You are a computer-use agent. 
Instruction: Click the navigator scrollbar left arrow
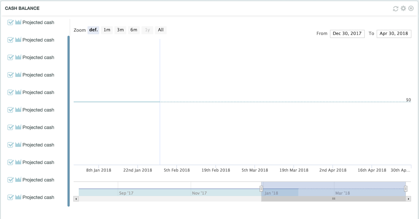pos(76,199)
